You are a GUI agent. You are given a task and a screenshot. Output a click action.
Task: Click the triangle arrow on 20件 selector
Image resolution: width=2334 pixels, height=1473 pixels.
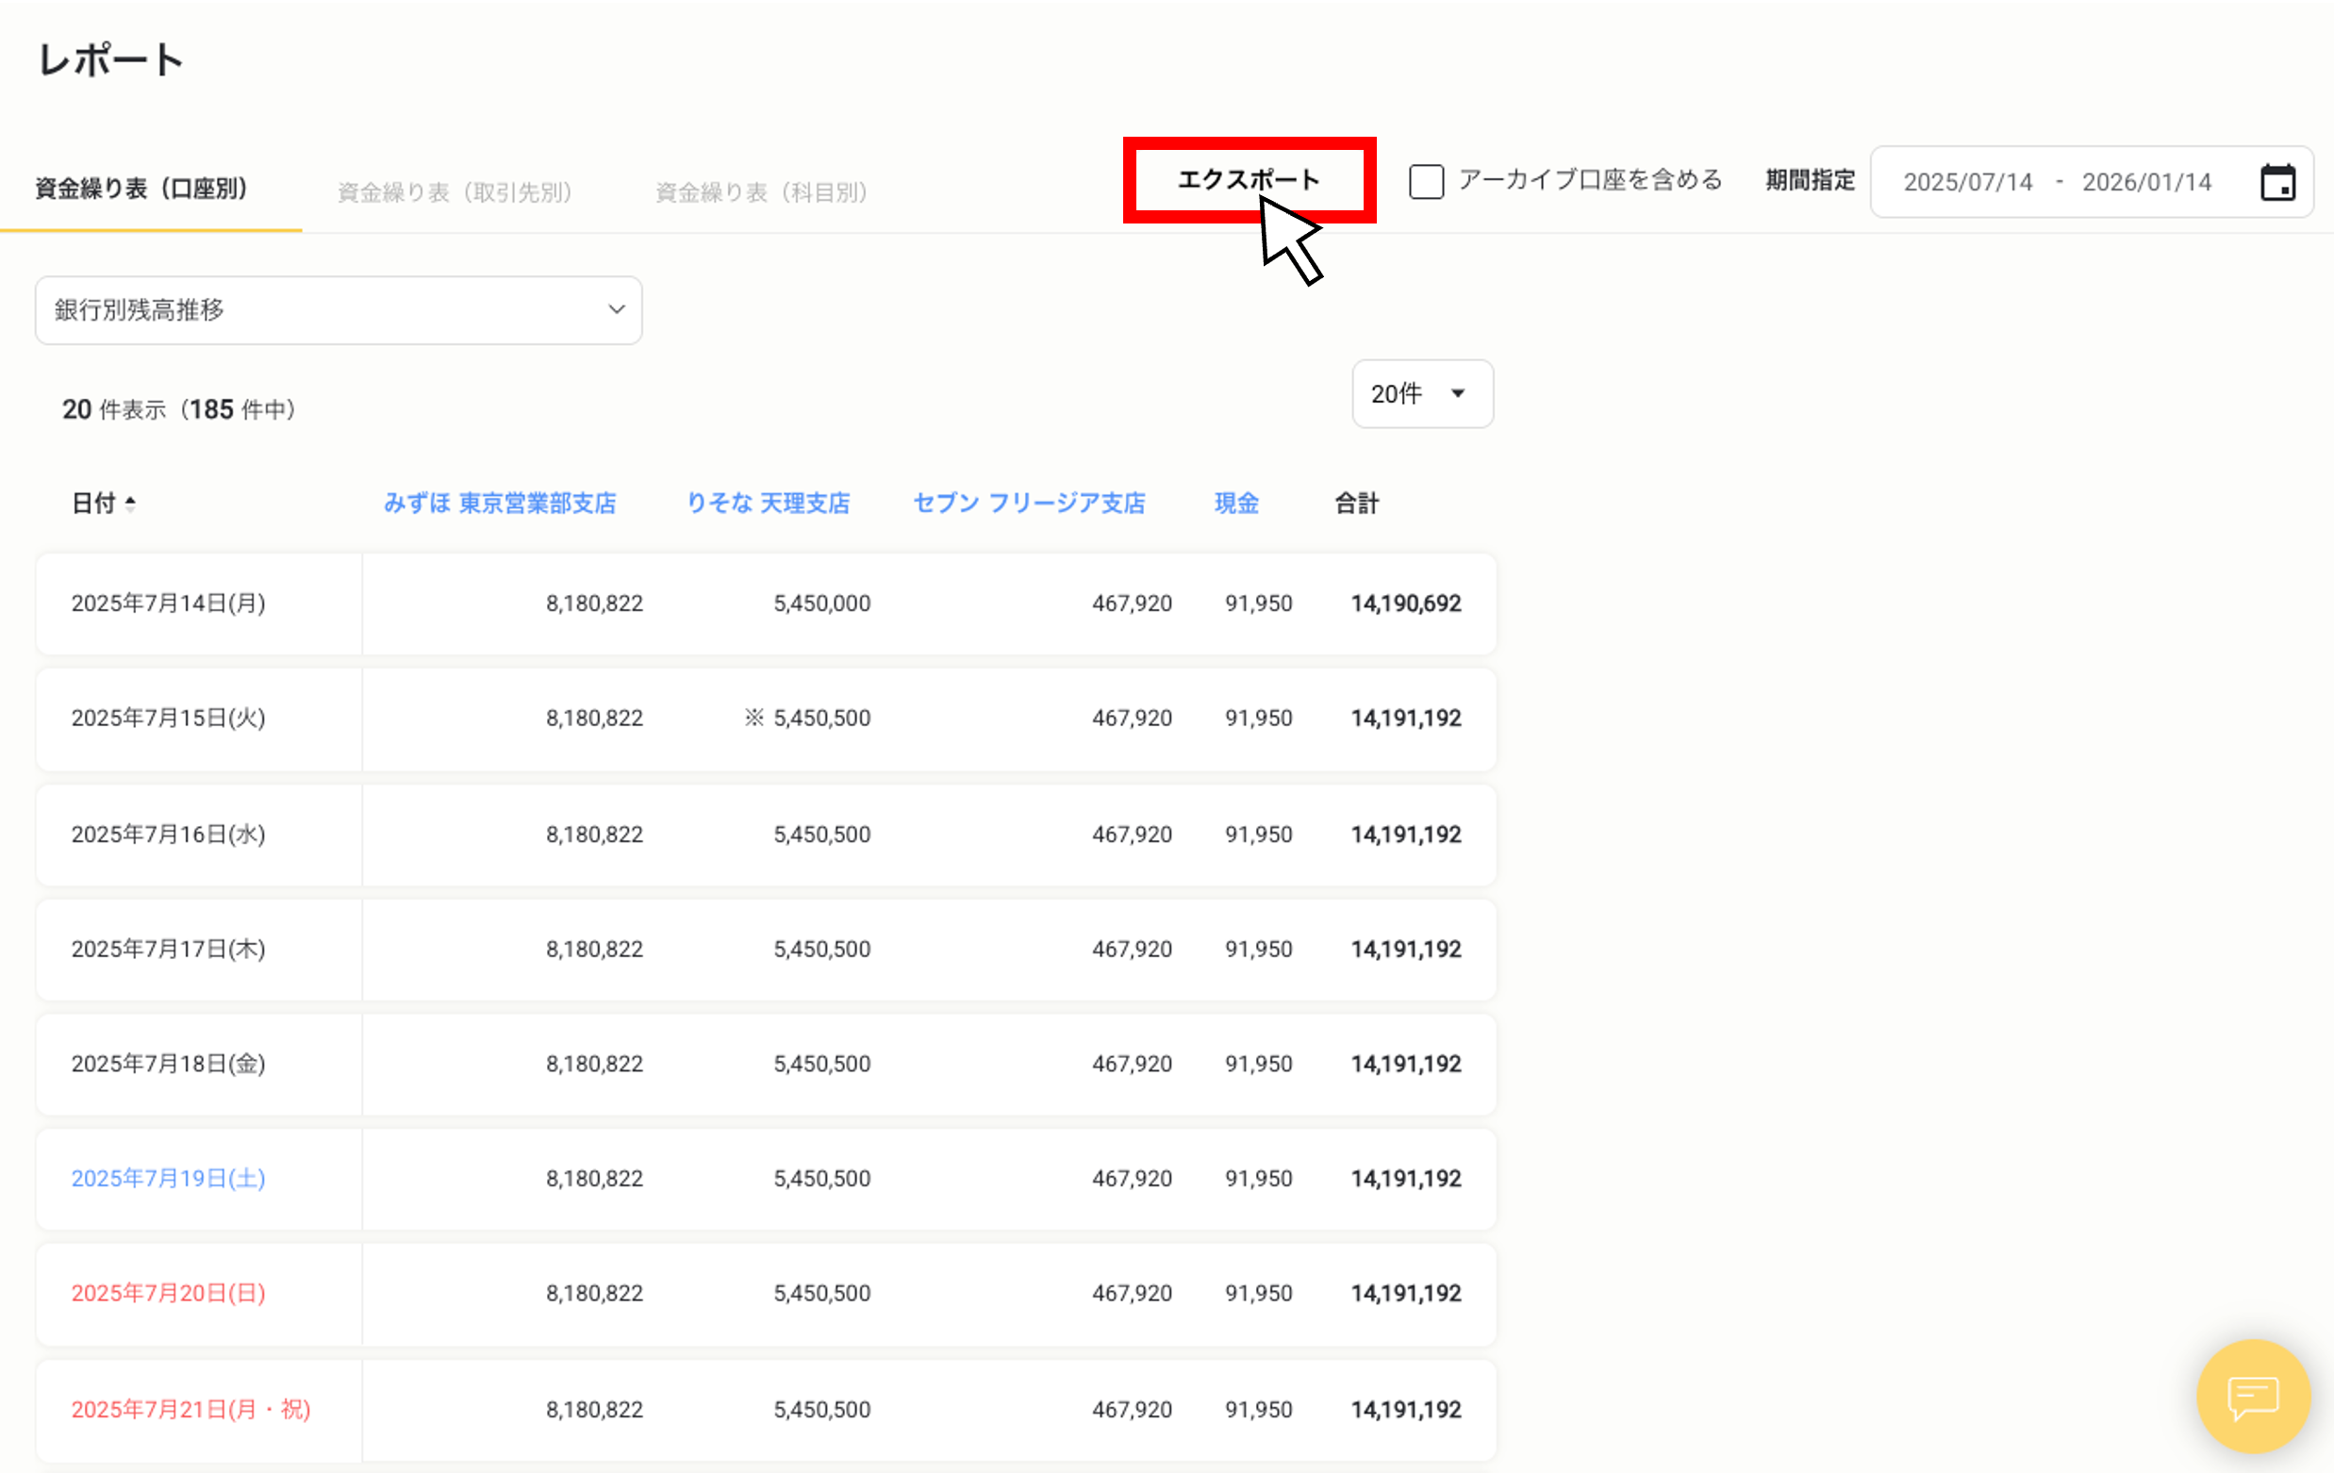click(x=1457, y=393)
